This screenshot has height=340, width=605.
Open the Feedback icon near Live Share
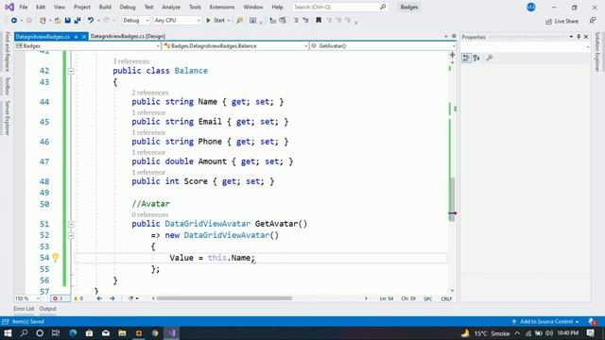(593, 21)
